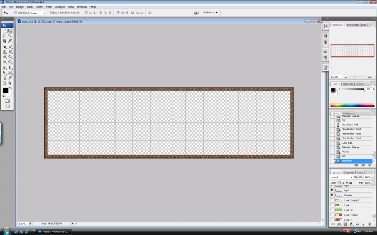Switch to the Actions tab
377x235 pixels.
[348, 113]
